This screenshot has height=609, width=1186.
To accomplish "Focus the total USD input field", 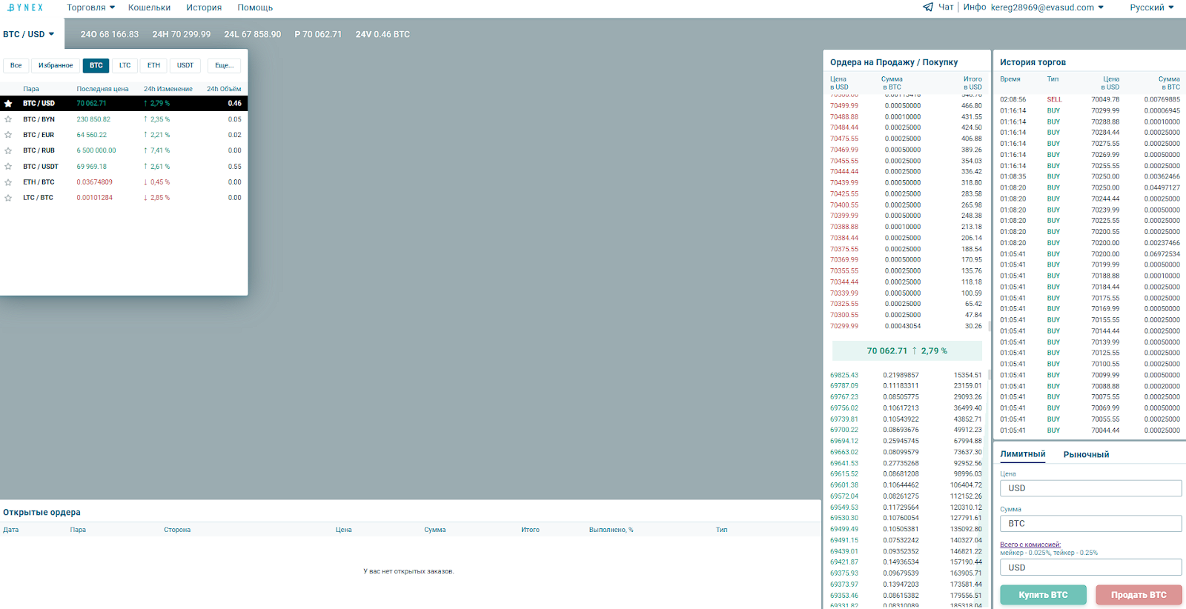I will (x=1091, y=568).
